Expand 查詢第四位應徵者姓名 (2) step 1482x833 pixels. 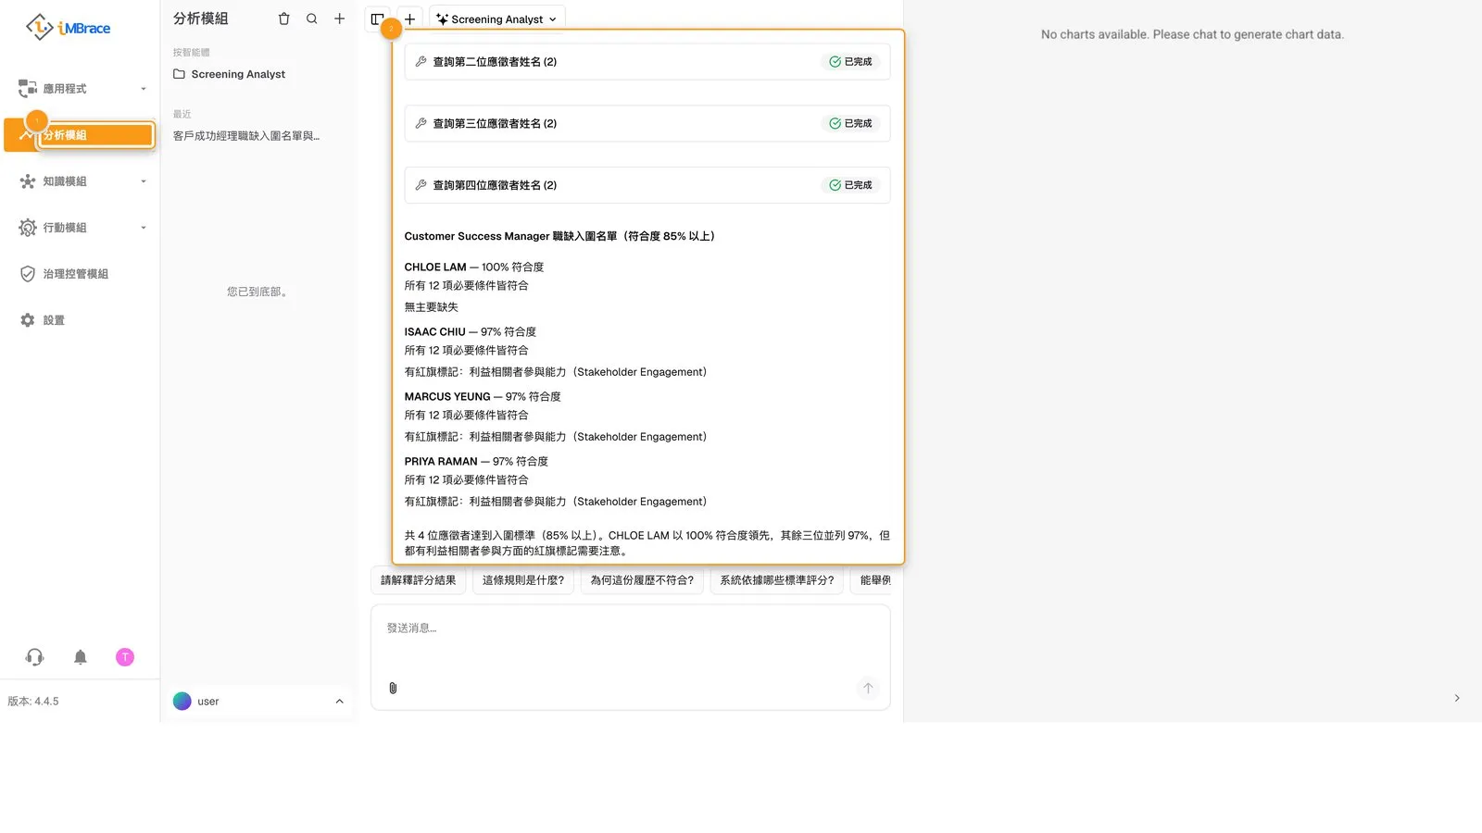coord(647,185)
